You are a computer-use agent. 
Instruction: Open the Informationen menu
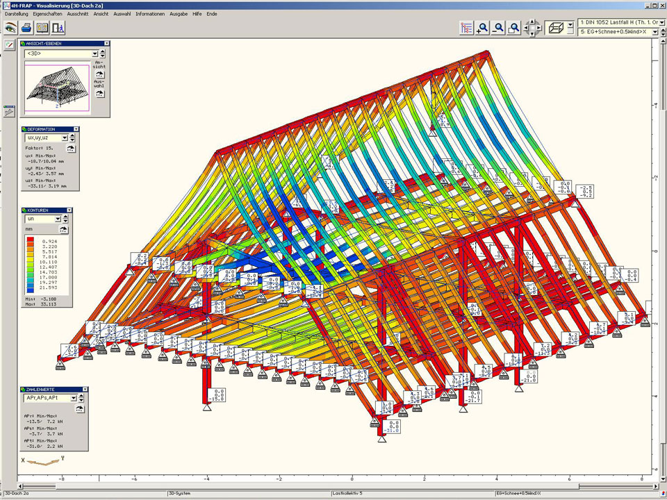coord(150,14)
